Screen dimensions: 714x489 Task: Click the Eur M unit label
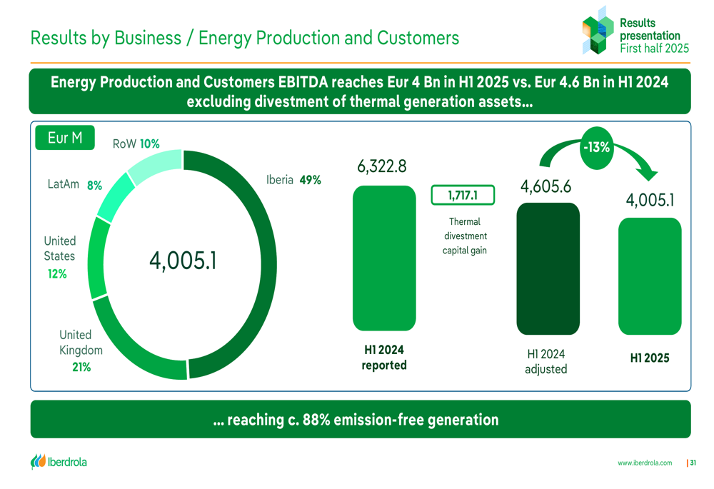(65, 138)
